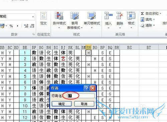Click the Clear (清除) eraser icon
This screenshot has width=167, height=122.
[142, 26]
